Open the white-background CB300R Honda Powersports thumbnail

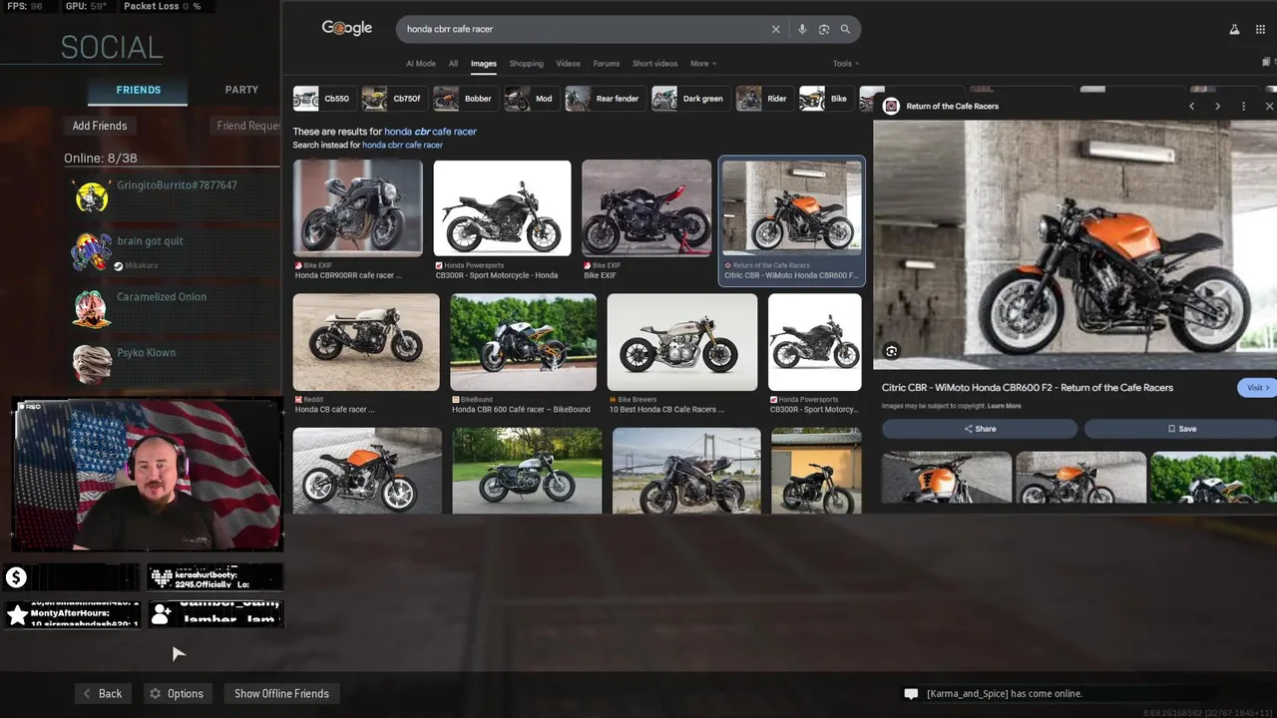502,208
